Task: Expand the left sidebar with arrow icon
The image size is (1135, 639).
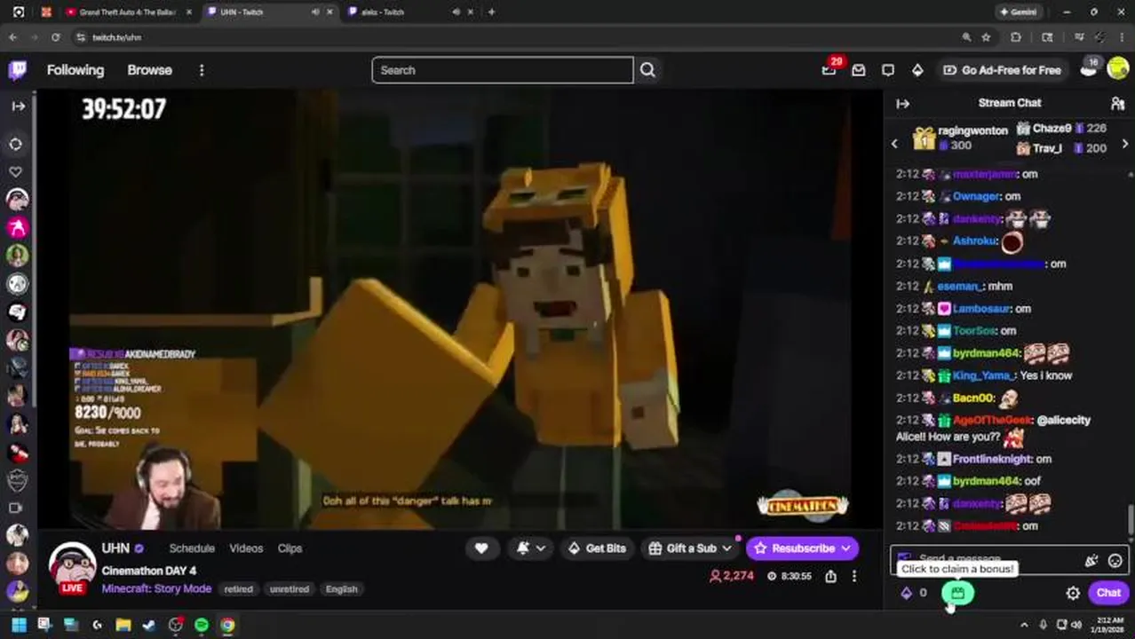Action: (18, 106)
